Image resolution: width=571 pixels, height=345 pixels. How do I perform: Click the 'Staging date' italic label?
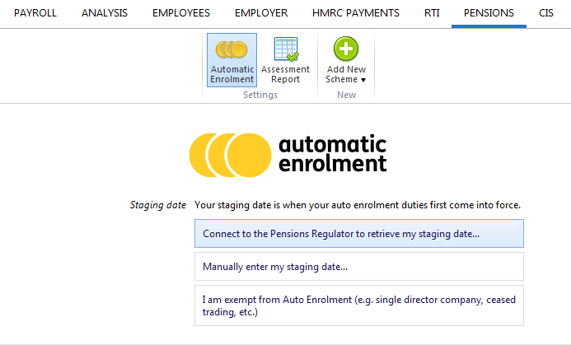(158, 205)
